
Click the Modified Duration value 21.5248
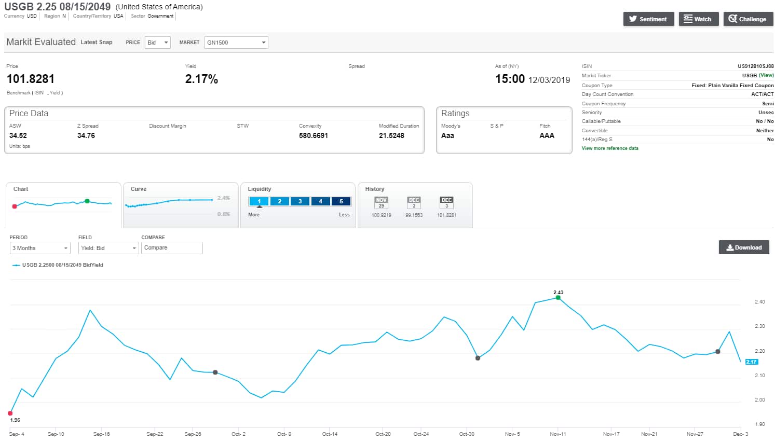click(391, 135)
